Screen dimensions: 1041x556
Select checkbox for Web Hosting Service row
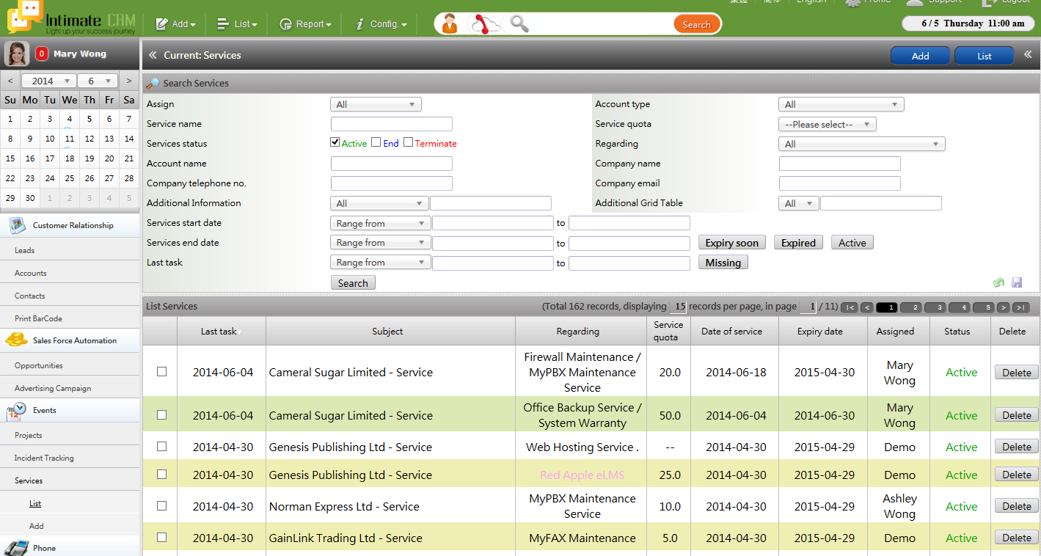point(161,446)
